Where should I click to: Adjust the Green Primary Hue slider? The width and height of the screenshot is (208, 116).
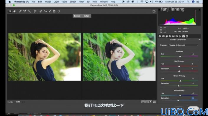(x=180, y=81)
